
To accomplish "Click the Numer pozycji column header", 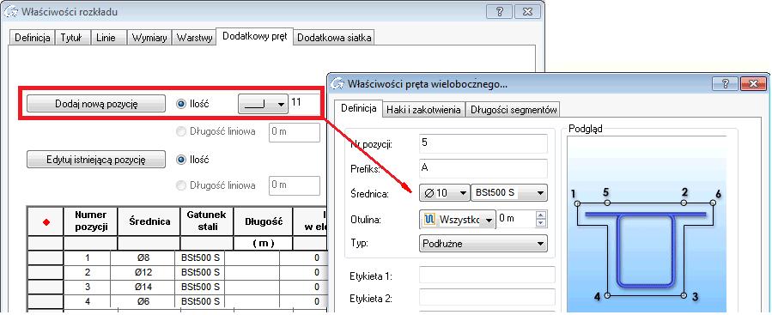I will (90, 221).
